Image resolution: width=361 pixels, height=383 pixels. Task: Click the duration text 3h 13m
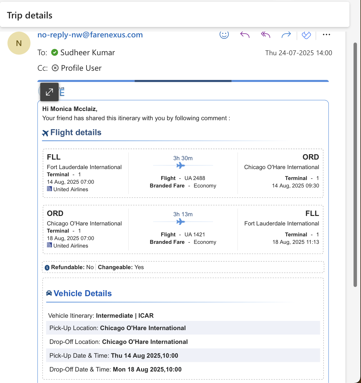183,214
